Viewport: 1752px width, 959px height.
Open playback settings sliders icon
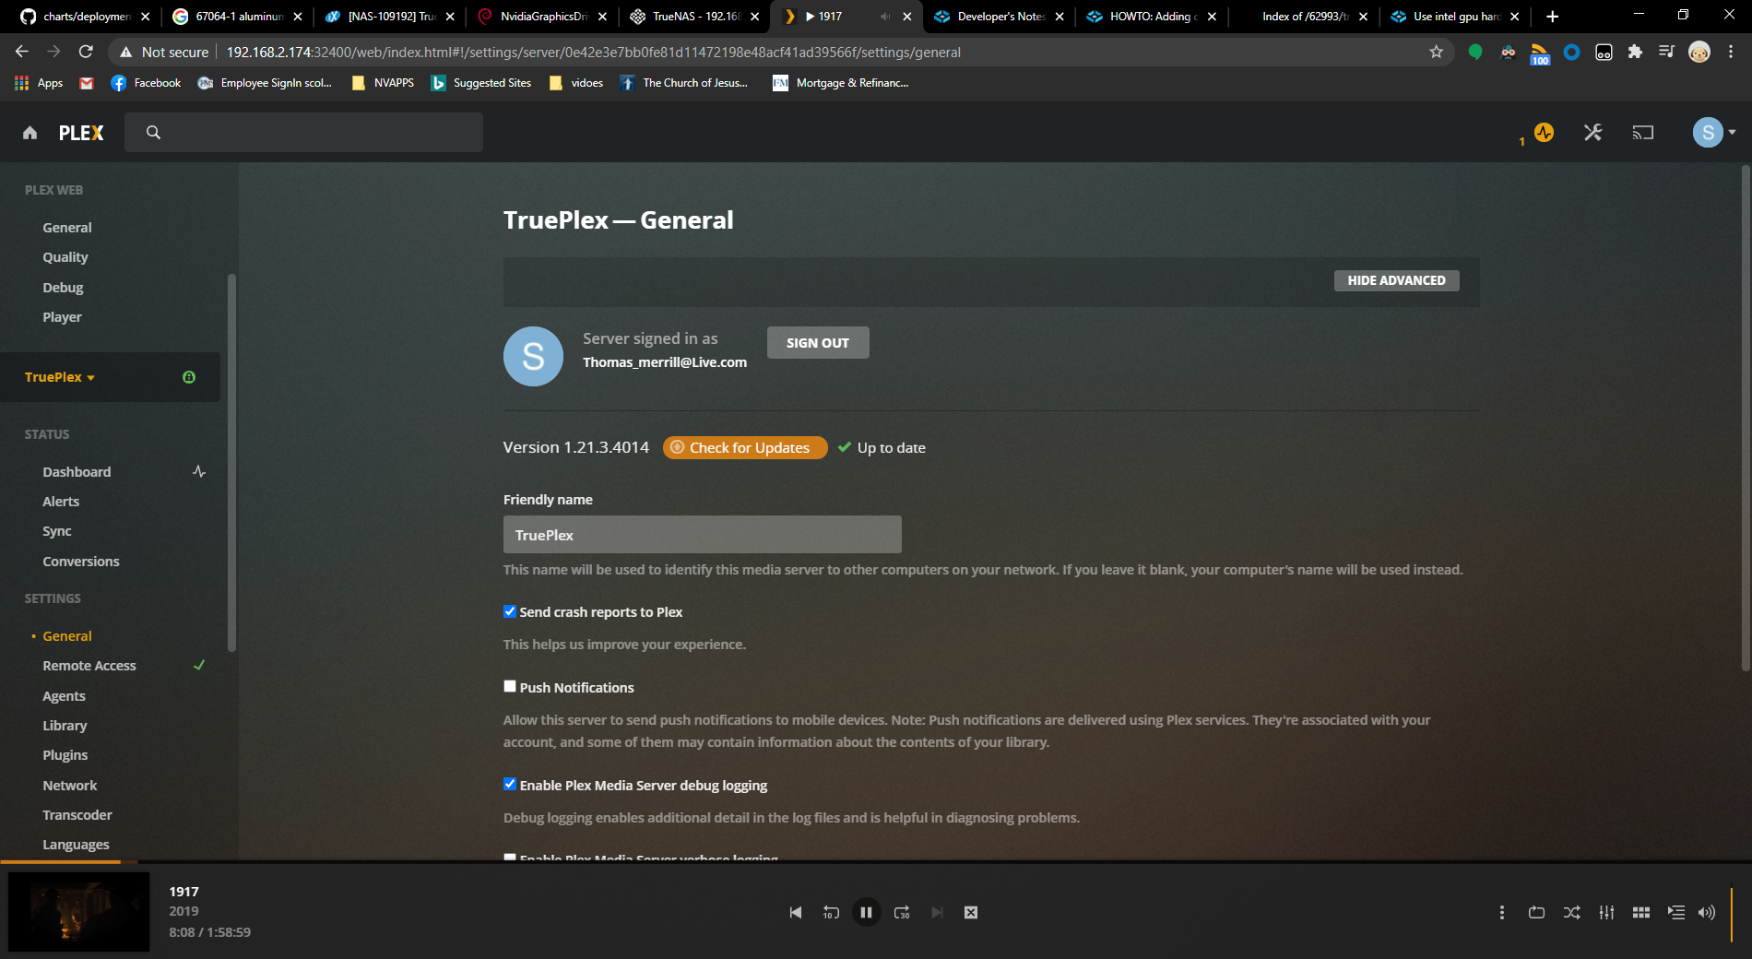click(1606, 912)
